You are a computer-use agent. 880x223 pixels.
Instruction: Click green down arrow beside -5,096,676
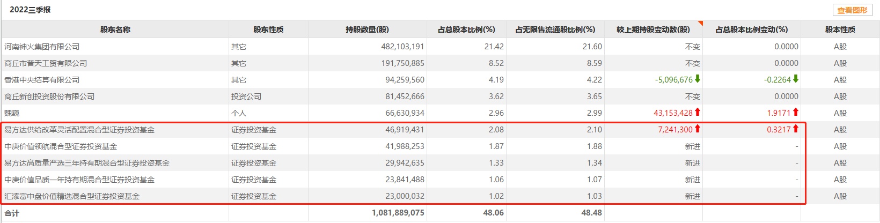698,79
